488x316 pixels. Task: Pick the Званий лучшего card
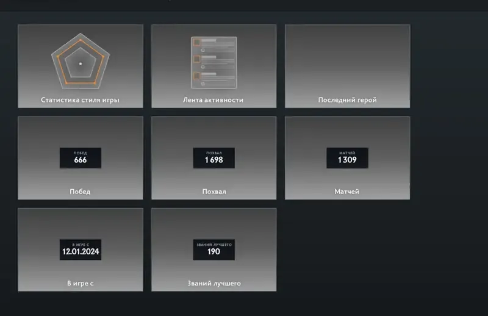click(214, 250)
